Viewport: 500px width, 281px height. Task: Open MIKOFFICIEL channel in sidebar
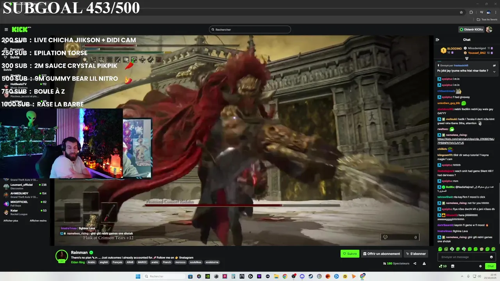tap(25, 204)
